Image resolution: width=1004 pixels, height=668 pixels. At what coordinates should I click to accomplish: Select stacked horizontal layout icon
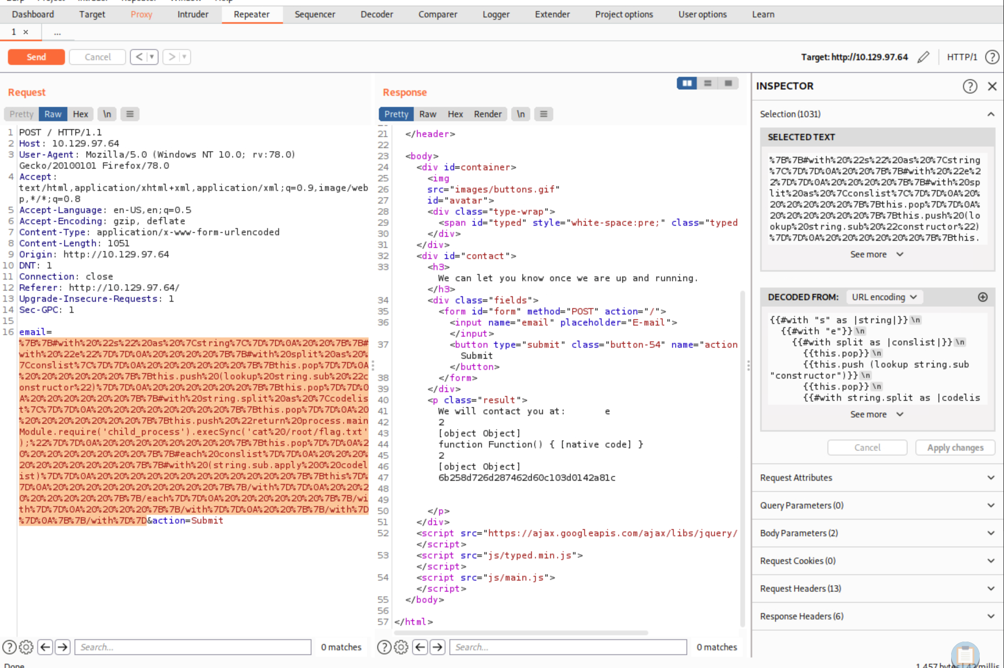click(708, 83)
